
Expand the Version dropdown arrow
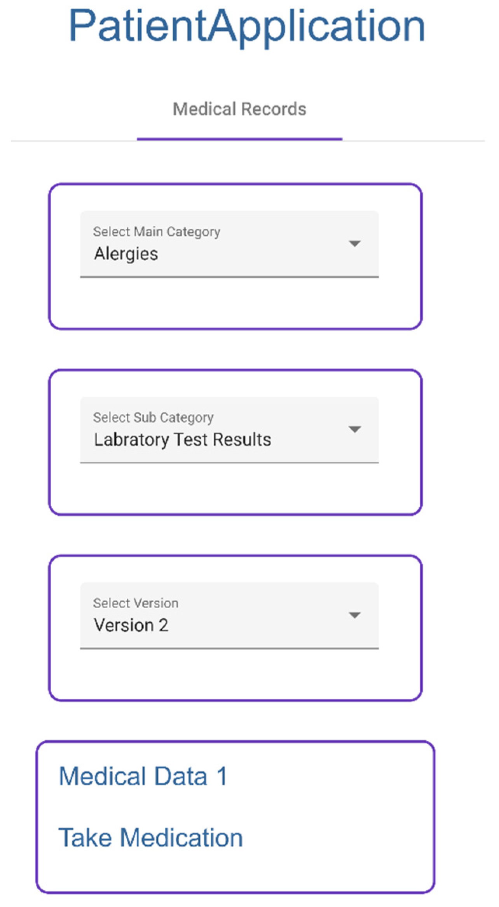click(x=354, y=615)
